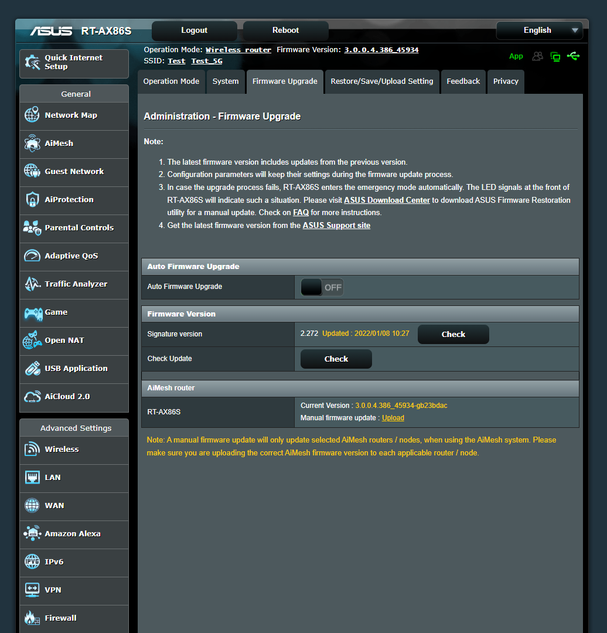Screen dimensions: 607x633
Task: Open the Upload link for manual firmware update
Action: [x=393, y=418]
